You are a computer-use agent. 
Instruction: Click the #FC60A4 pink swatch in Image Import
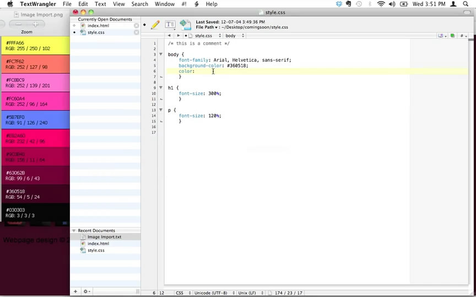[35, 101]
